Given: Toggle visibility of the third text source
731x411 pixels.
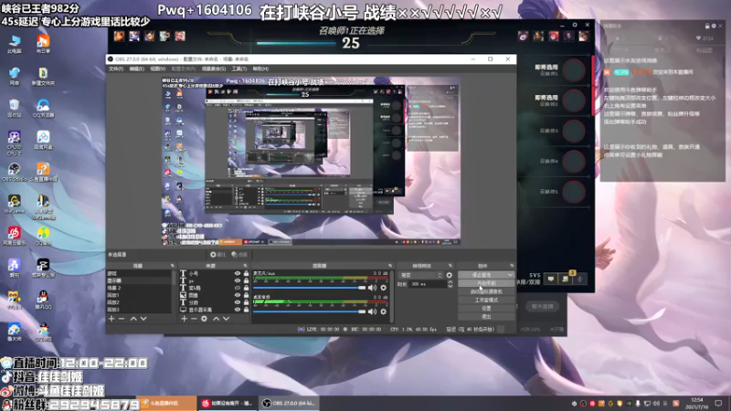Looking at the screenshot, I should tap(238, 288).
